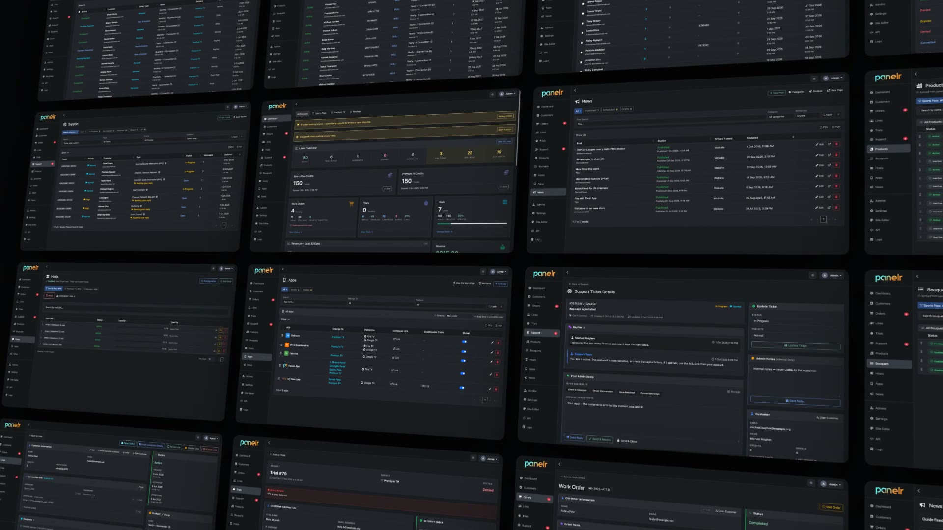Select Scheduled tab in News window
This screenshot has height=530, width=943.
click(x=610, y=110)
